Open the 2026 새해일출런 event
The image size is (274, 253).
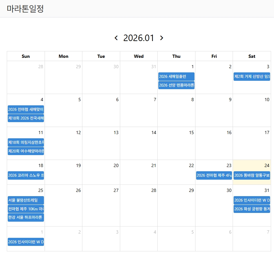[x=176, y=77]
